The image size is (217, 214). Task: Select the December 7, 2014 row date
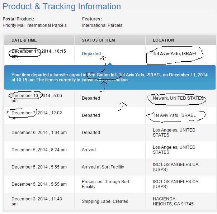click(x=37, y=115)
